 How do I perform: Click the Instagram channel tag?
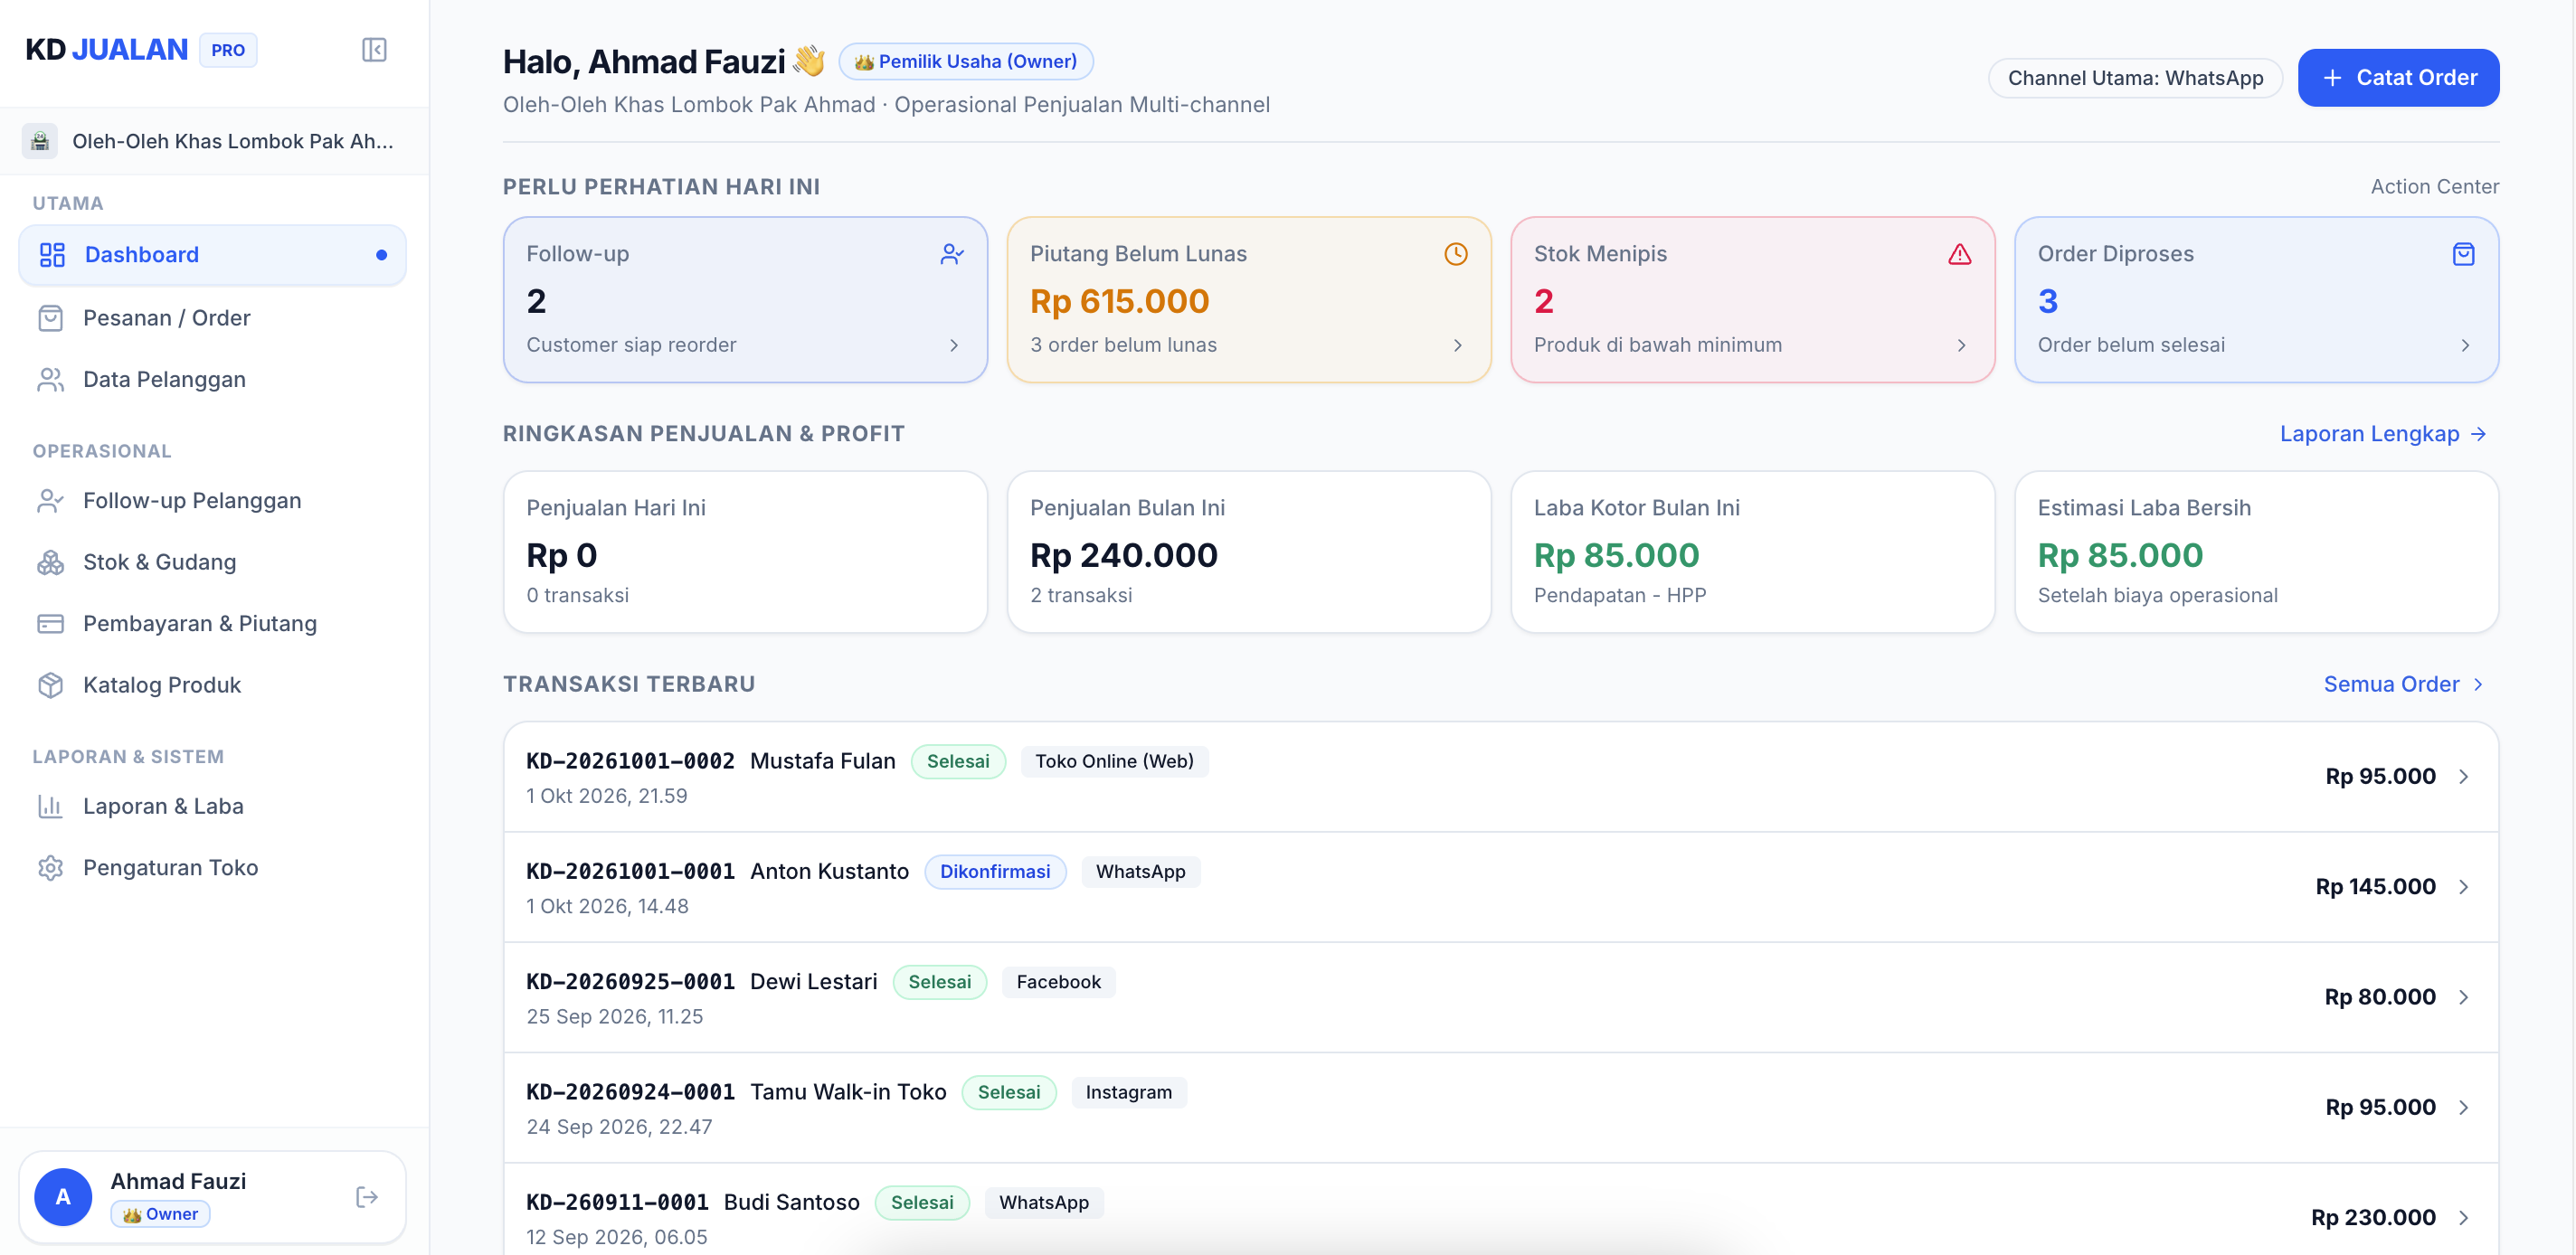(1128, 1092)
